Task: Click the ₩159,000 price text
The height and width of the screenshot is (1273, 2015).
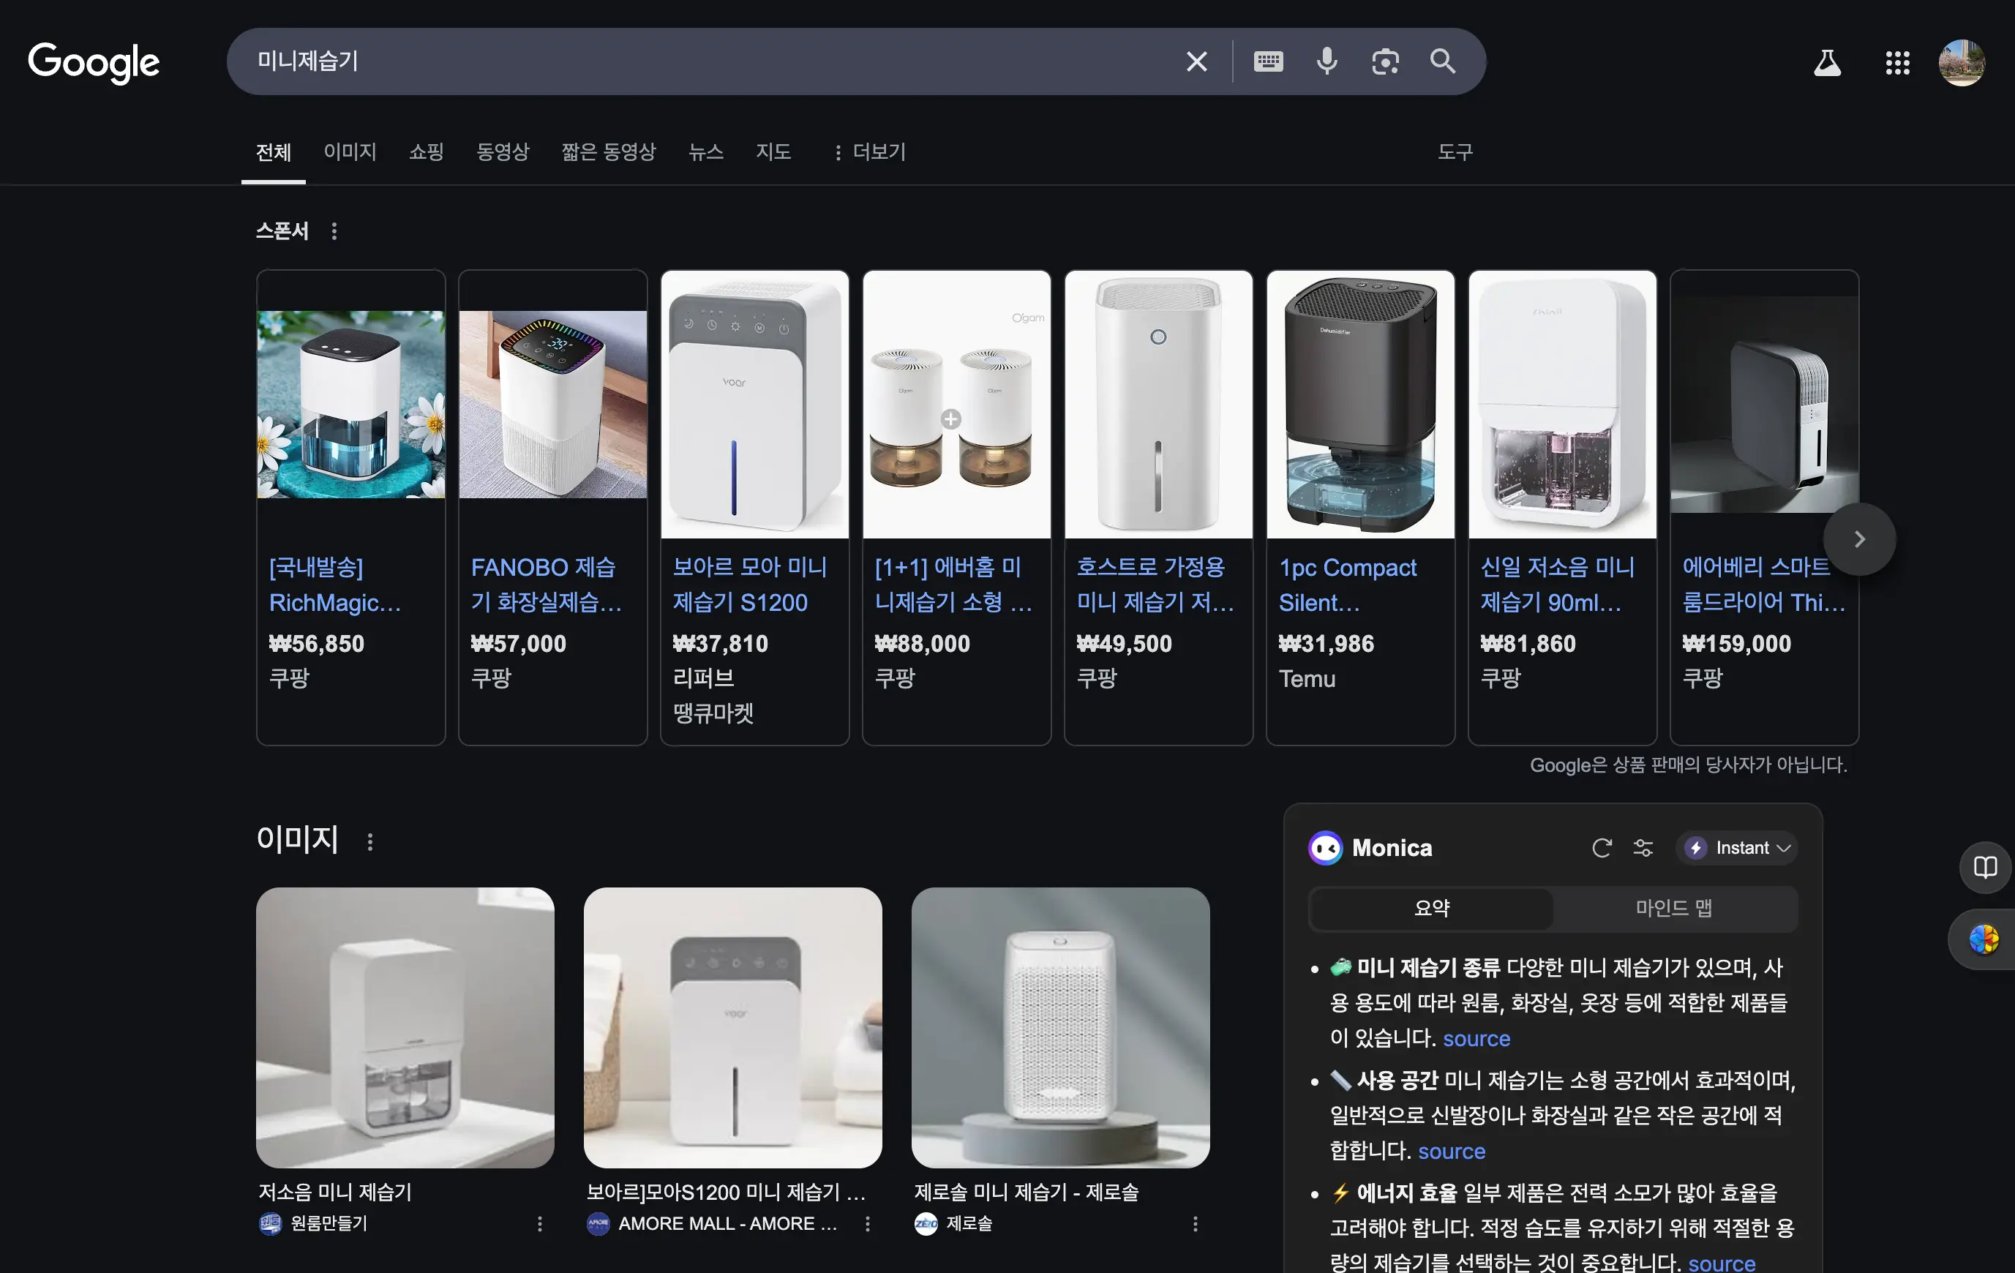Action: coord(1736,644)
